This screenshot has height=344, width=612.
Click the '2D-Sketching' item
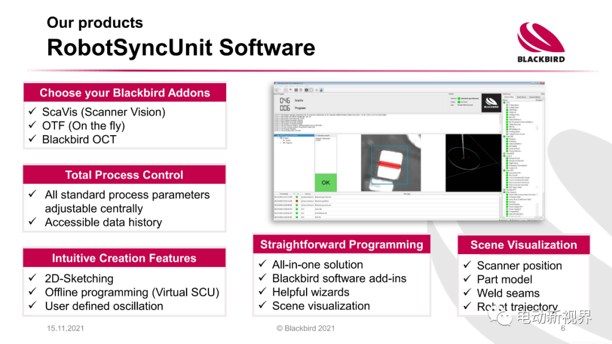[x=79, y=278]
